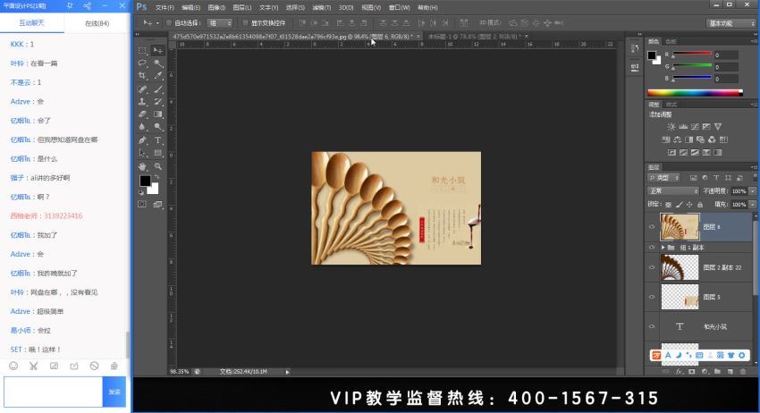Select the Zoom tool in toolbox
Screen dimensions: 760x413
tap(158, 165)
